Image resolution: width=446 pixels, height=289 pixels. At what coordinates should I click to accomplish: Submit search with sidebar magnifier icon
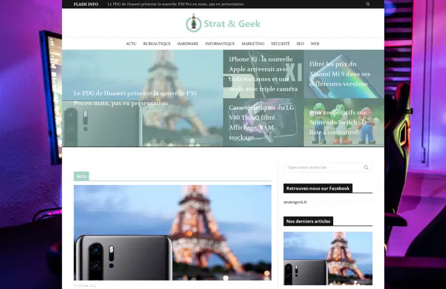(x=366, y=167)
